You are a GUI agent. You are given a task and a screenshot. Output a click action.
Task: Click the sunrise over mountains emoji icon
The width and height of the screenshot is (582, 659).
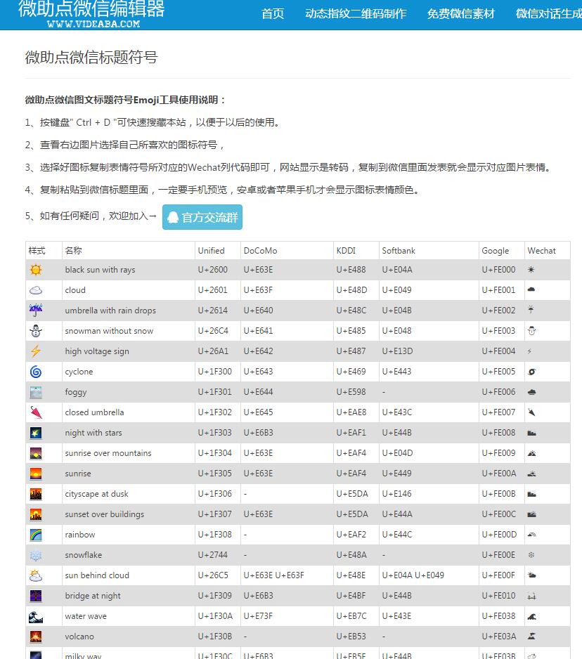pos(36,453)
